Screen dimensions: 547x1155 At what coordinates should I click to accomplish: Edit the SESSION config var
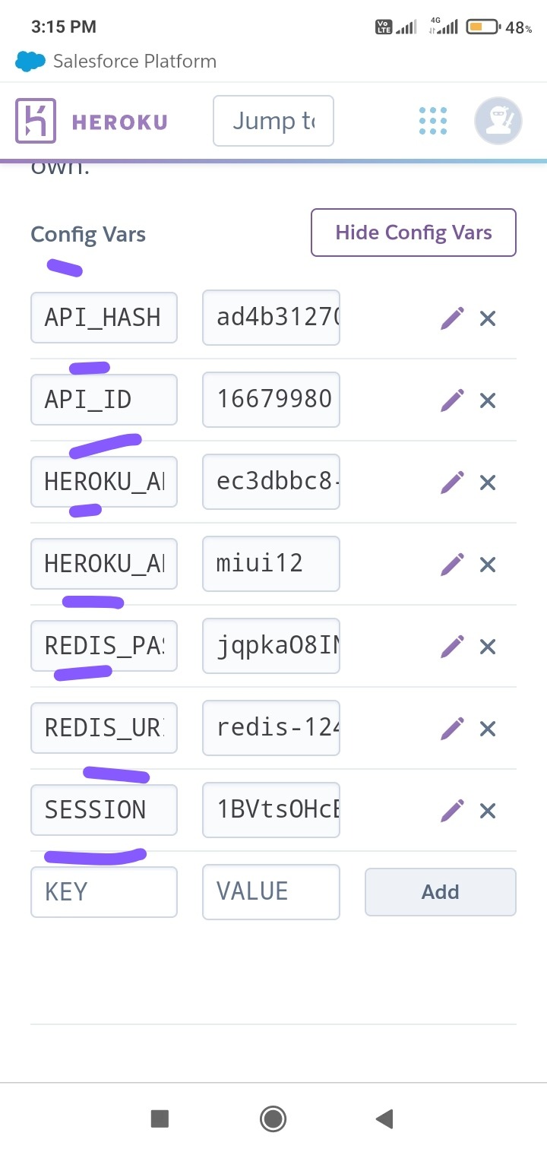(452, 811)
